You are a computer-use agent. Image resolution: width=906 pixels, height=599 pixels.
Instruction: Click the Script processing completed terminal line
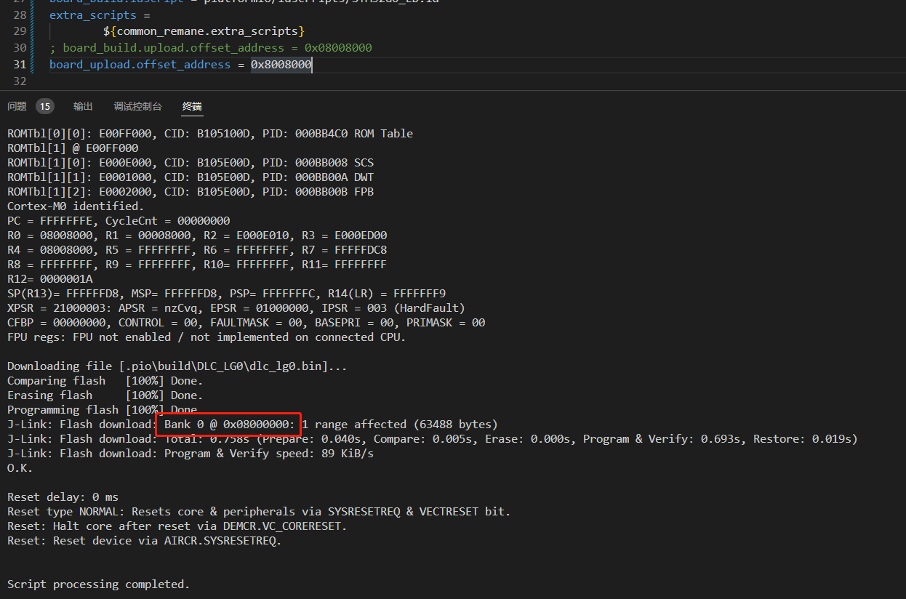coord(97,584)
